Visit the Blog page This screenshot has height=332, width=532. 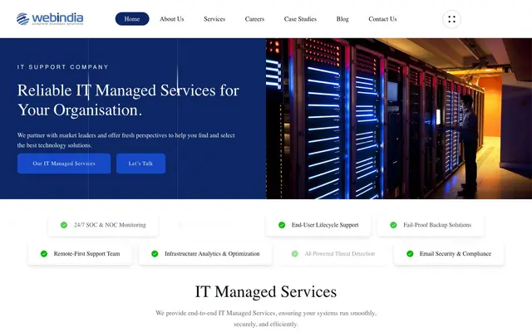pos(342,19)
